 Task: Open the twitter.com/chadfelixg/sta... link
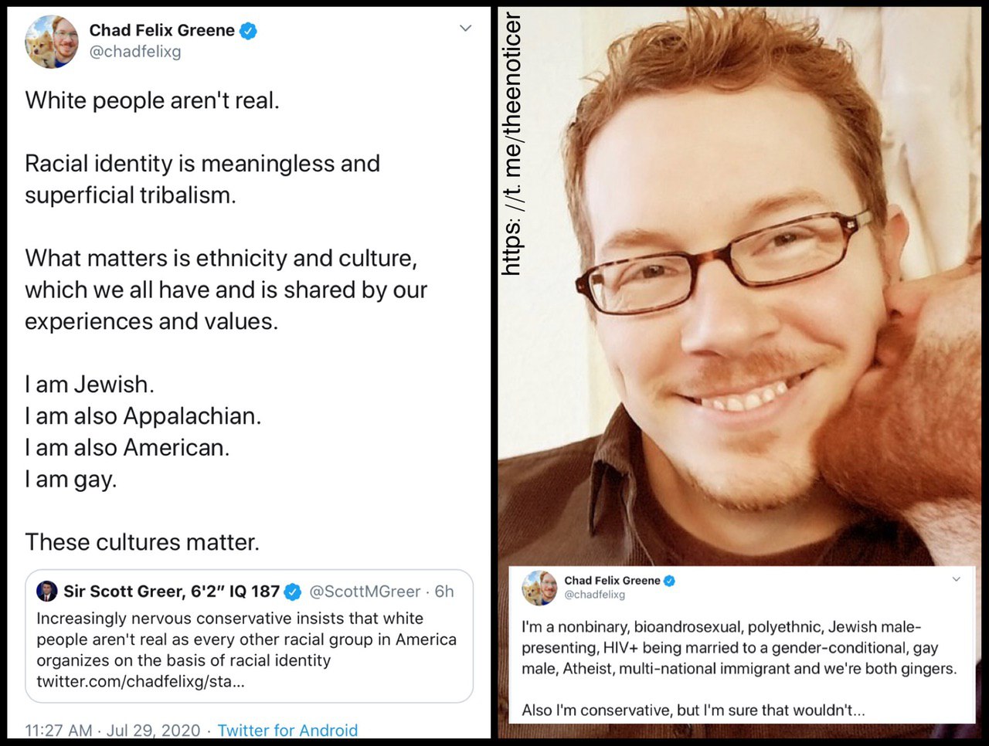[141, 682]
